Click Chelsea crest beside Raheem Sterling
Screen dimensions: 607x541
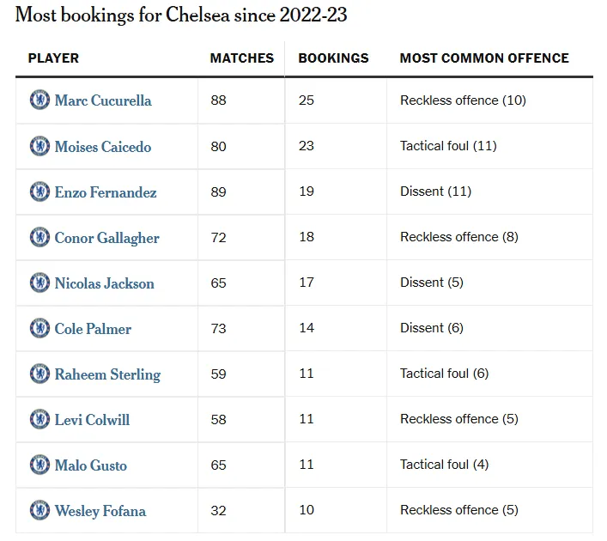[39, 374]
